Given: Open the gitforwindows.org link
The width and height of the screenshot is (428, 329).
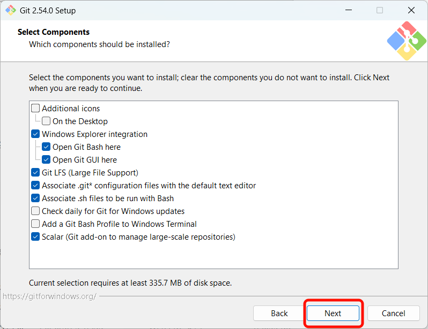Looking at the screenshot, I should [49, 296].
